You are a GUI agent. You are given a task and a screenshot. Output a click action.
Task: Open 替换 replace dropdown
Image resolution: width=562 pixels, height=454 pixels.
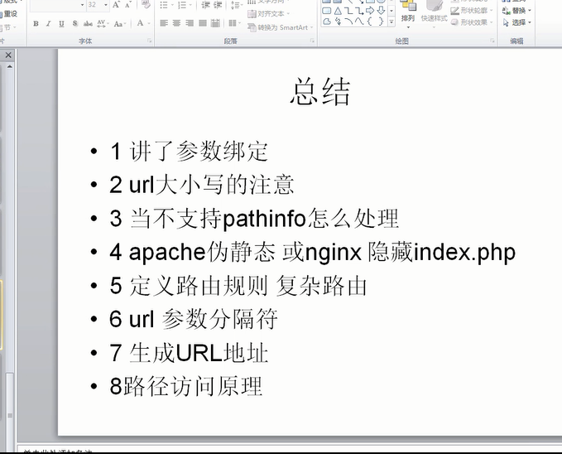pyautogui.click(x=516, y=11)
